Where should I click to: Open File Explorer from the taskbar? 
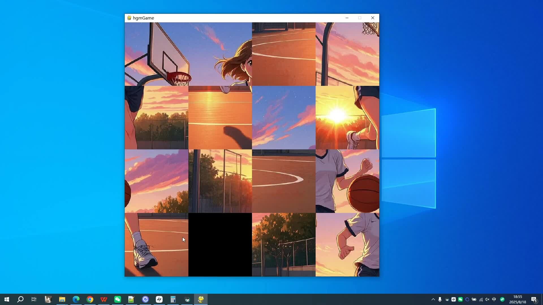coord(62,299)
